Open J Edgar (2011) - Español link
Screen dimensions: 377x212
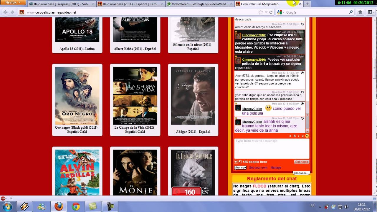193,132
